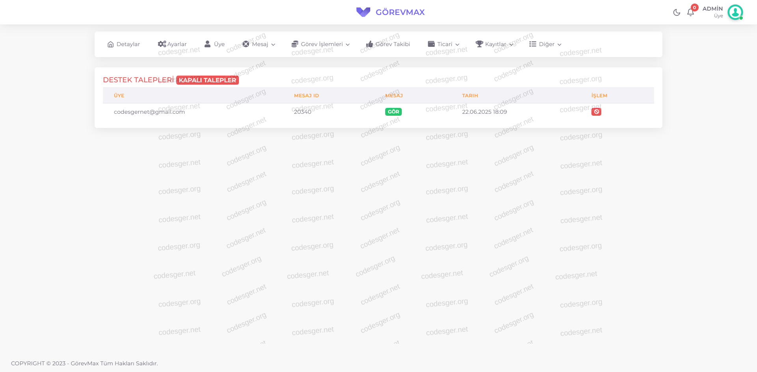Go to the Detaylar menu item
This screenshot has height=372, width=757.
(128, 44)
